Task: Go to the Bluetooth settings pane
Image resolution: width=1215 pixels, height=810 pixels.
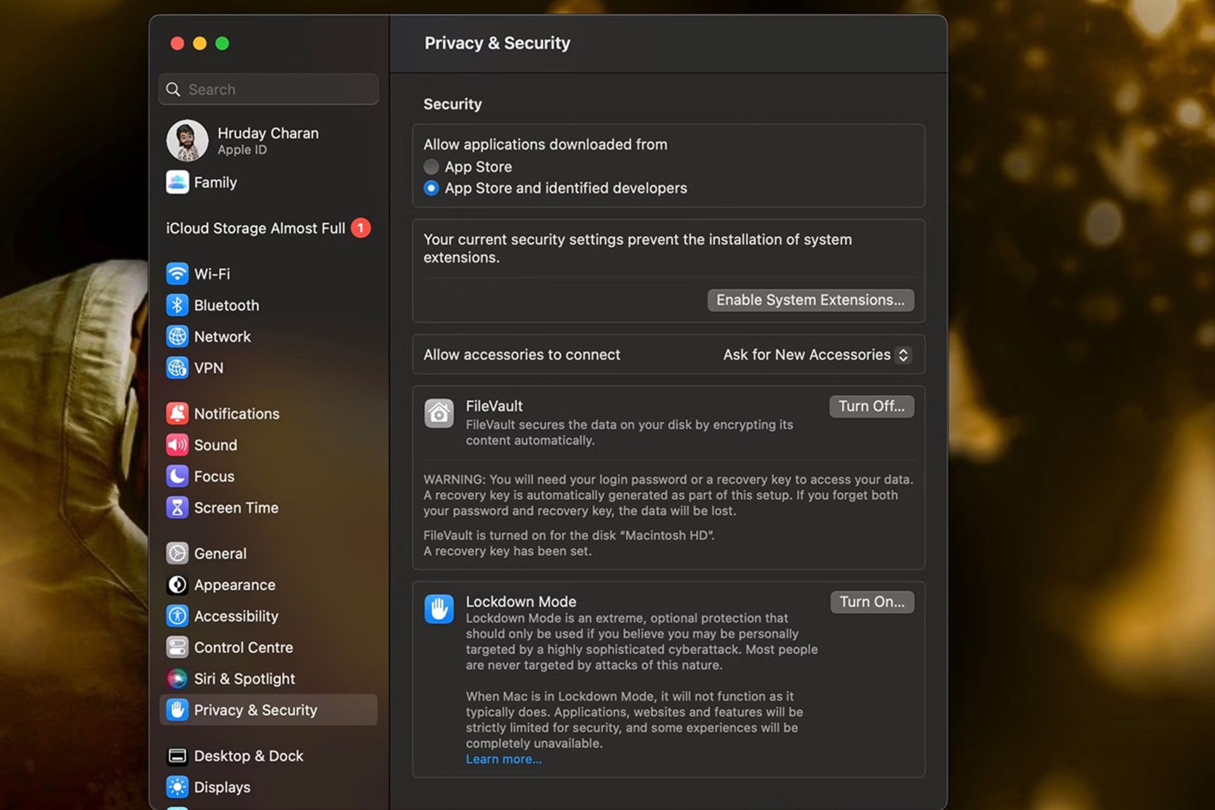Action: [x=268, y=305]
